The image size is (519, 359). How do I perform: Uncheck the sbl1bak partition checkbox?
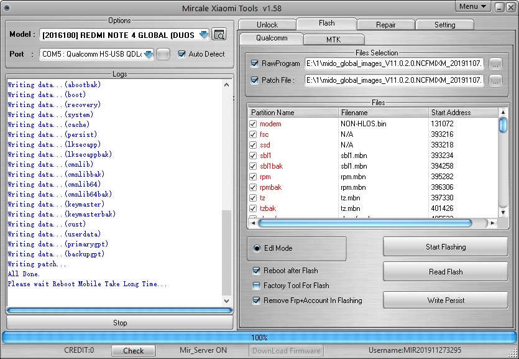253,166
